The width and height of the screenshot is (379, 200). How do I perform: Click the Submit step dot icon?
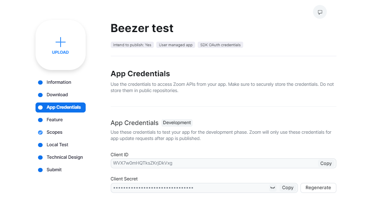click(x=40, y=170)
